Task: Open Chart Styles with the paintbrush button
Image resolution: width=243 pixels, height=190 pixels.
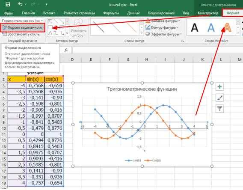Action: click(x=219, y=98)
